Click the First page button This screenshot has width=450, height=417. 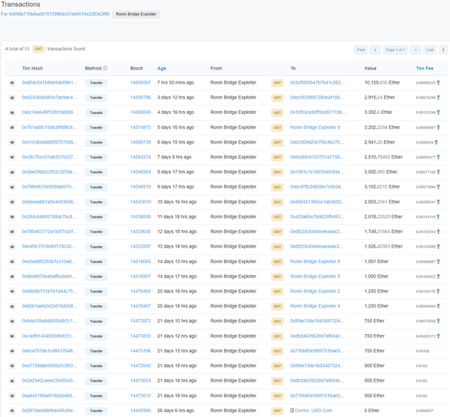(361, 50)
